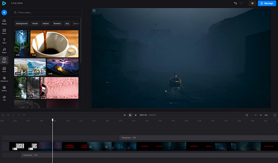Start screen recording via Запись

tap(4, 88)
